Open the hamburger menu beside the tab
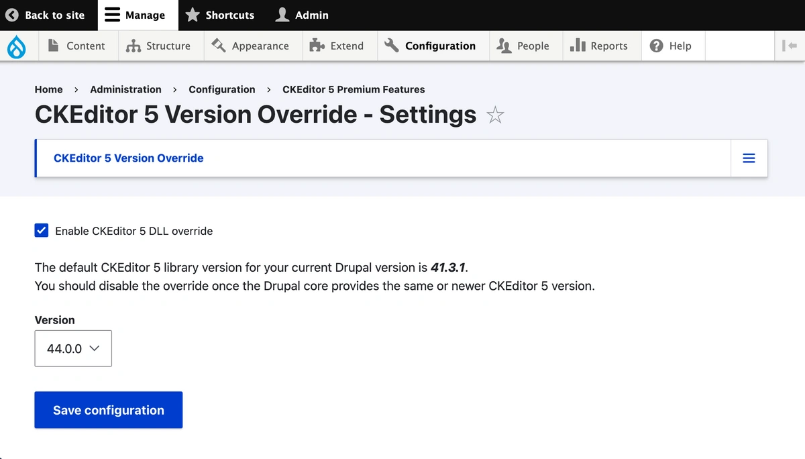 (x=749, y=158)
